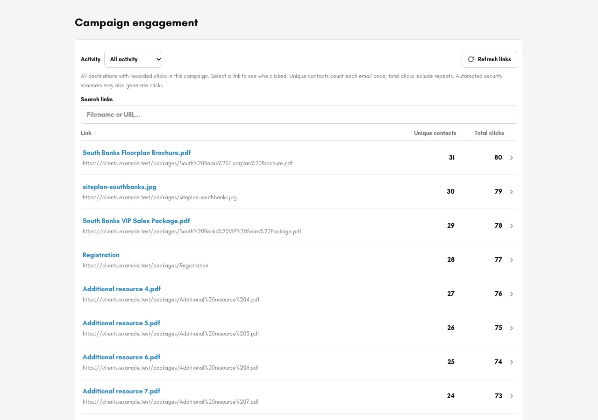Image resolution: width=598 pixels, height=420 pixels.
Task: Expand Additional resource 7.pdf chevron arrow
Action: click(512, 396)
